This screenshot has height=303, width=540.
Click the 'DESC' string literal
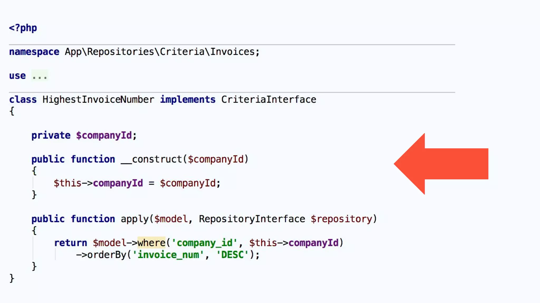(232, 255)
